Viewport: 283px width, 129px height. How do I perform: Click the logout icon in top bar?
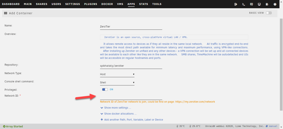pyautogui.click(x=236, y=4)
